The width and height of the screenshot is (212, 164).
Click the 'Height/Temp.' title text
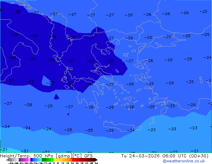[x=15, y=156]
